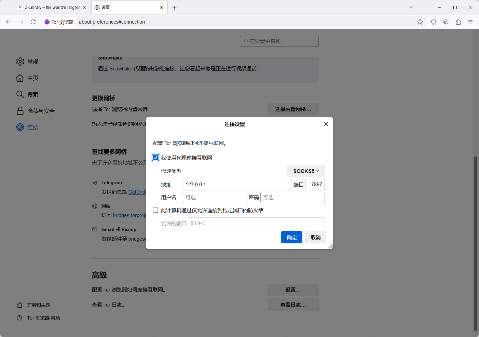The height and width of the screenshot is (337, 479).
Task: Click the 查看日志… button
Action: 293,305
